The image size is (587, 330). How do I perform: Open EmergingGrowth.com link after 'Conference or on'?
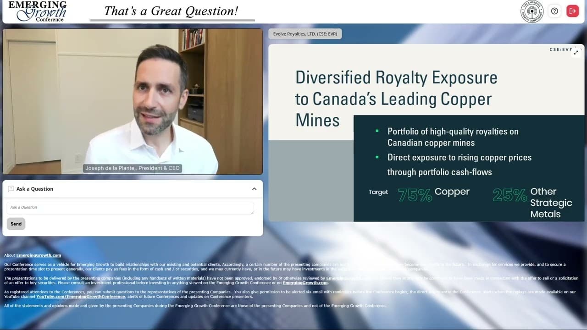point(305,283)
